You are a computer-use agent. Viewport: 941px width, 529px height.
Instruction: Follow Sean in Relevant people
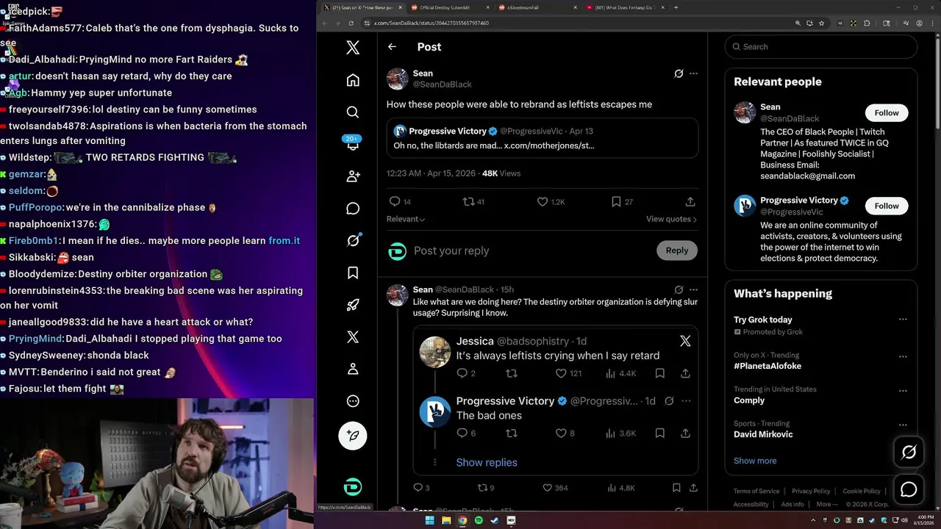tap(887, 112)
